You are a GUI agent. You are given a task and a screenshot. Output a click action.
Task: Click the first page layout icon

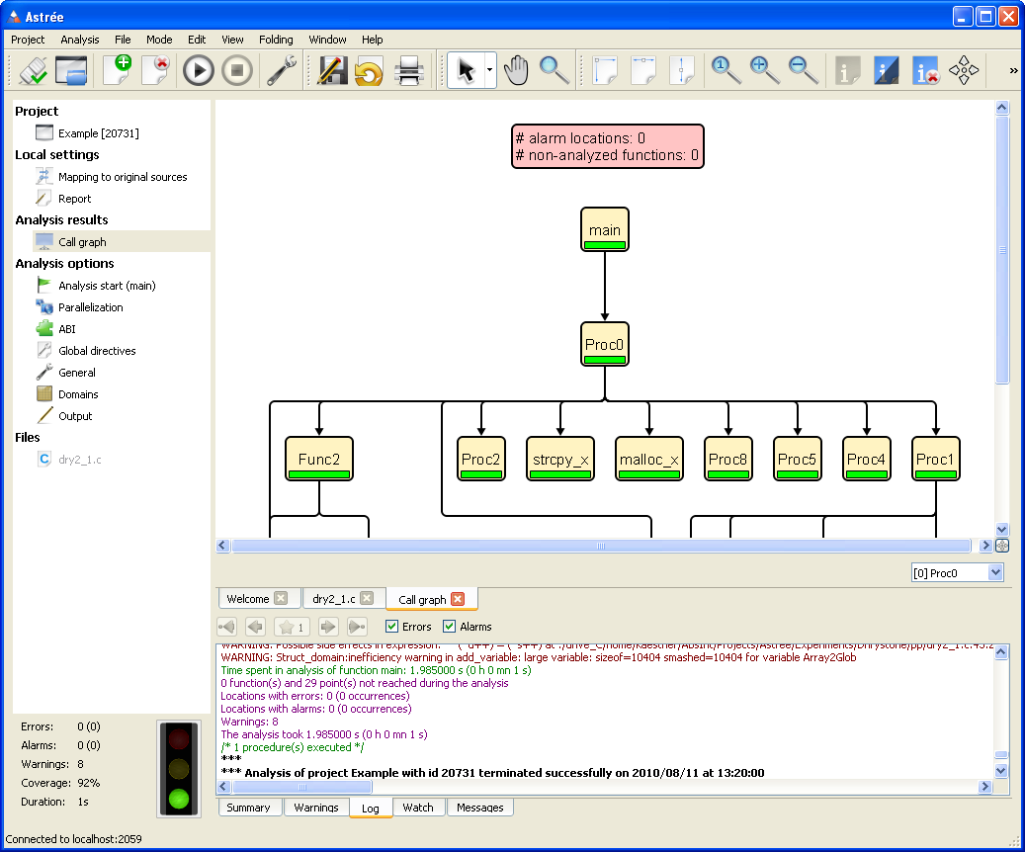click(605, 70)
